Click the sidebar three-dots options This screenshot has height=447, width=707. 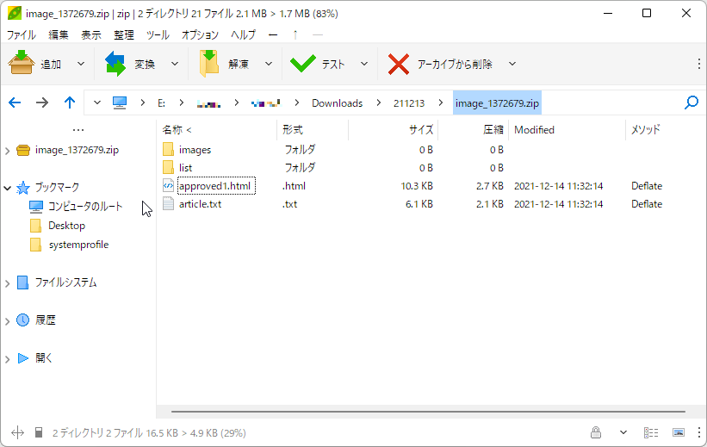click(x=78, y=130)
